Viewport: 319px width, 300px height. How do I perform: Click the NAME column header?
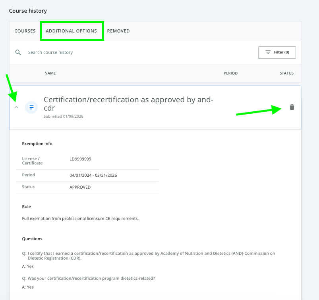click(x=50, y=73)
